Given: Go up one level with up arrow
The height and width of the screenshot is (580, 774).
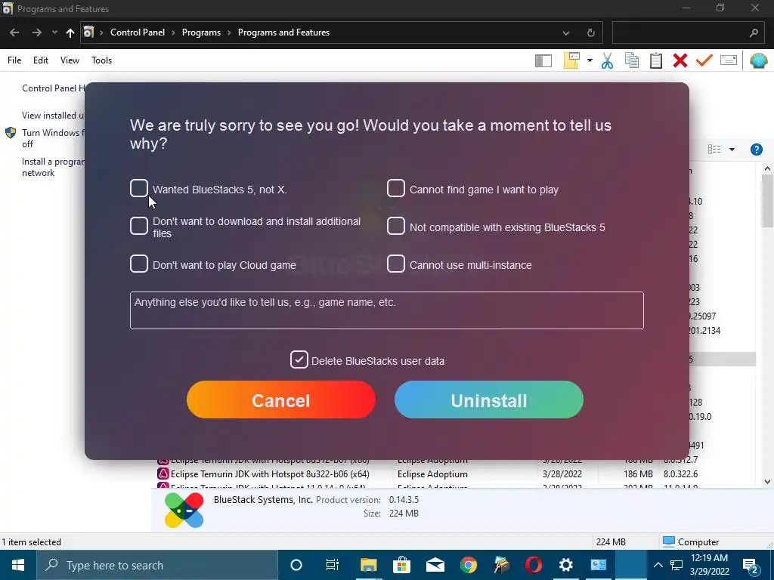Looking at the screenshot, I should 70,32.
